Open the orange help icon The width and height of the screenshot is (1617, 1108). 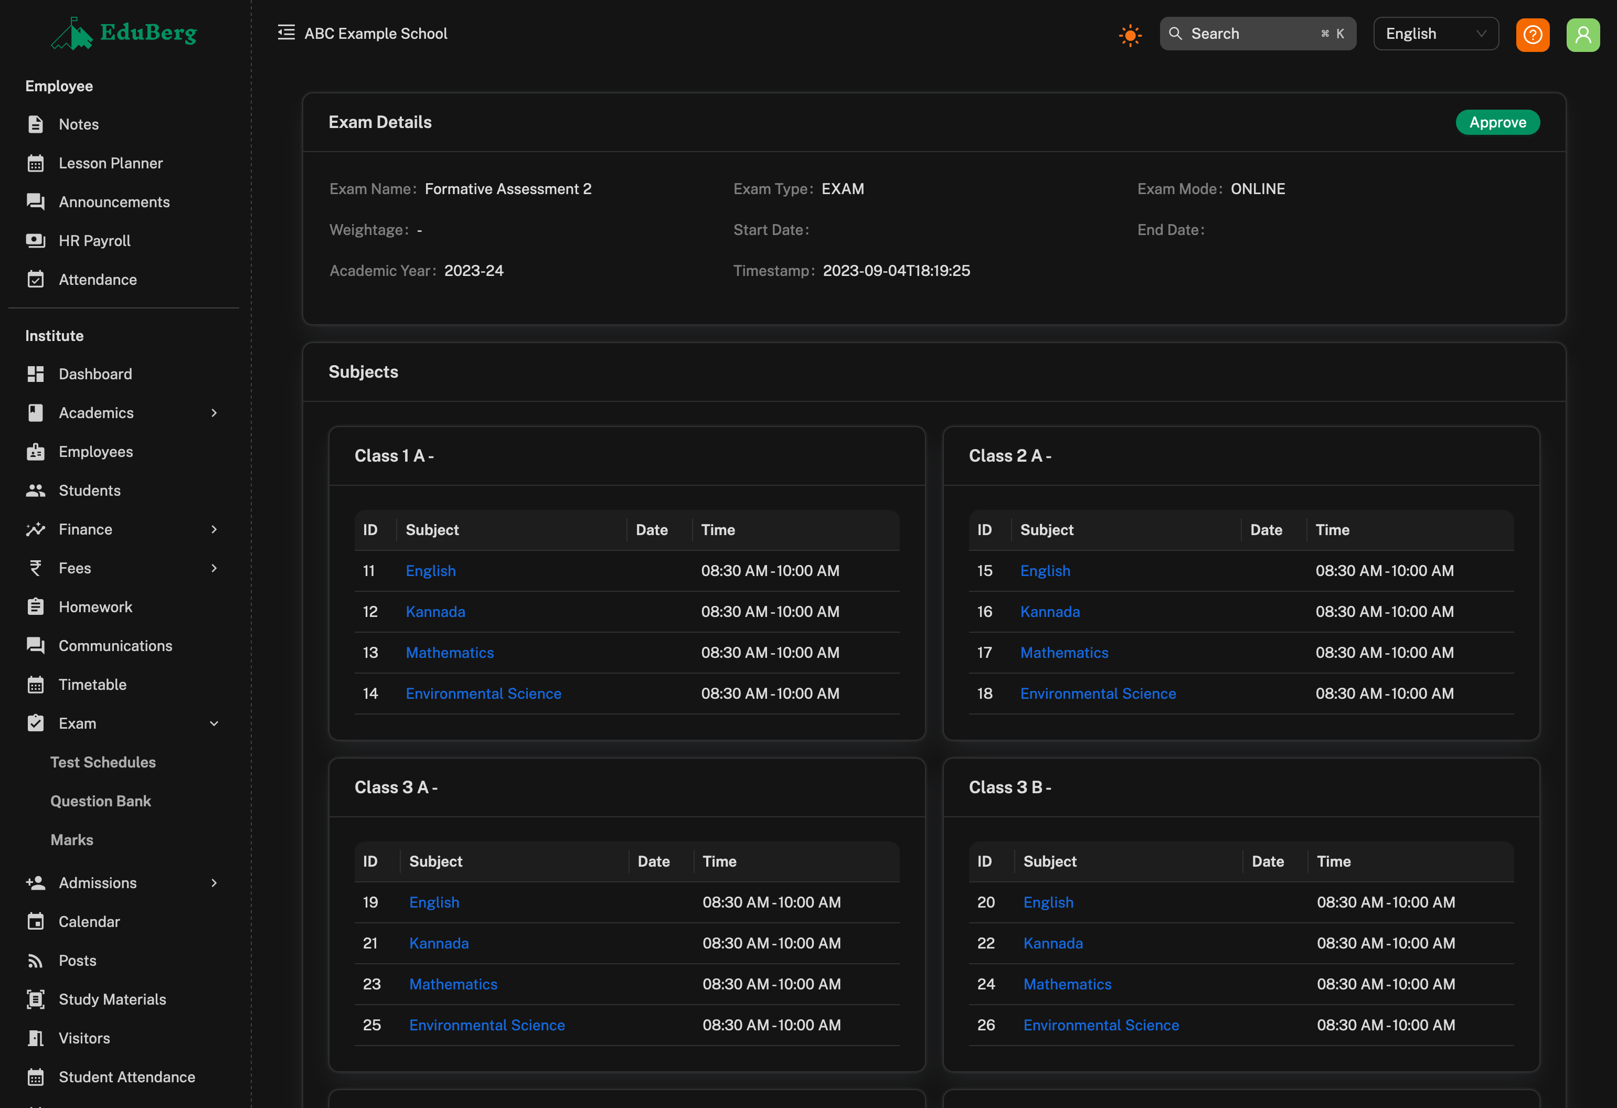[x=1532, y=34]
